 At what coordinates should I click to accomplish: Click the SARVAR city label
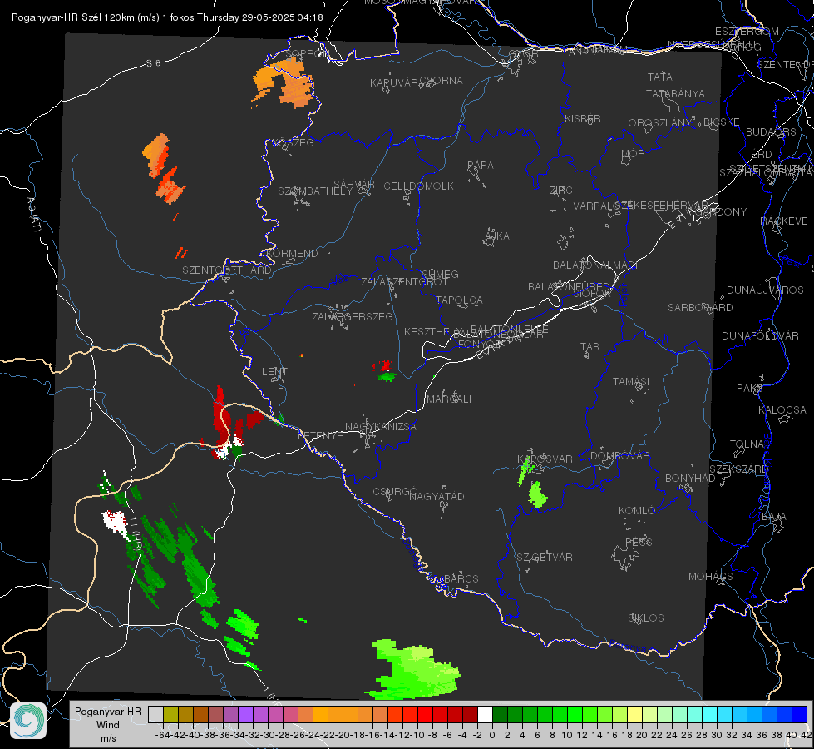(354, 185)
